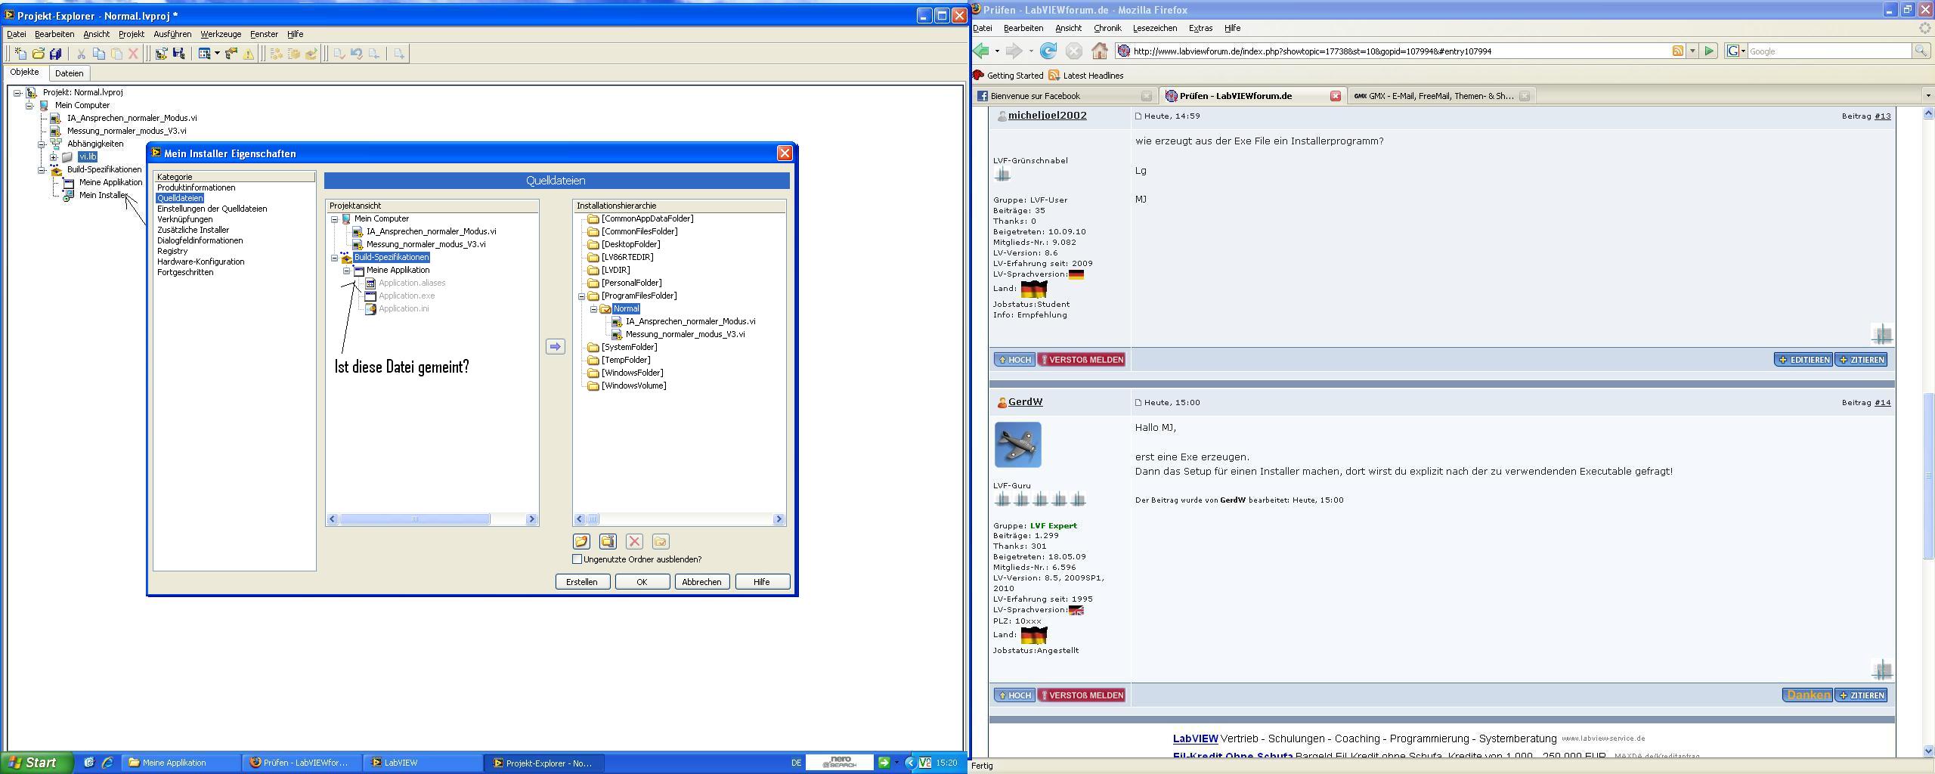The image size is (1935, 774).
Task: Open Lesezeichen menu in Firefox
Action: click(x=1155, y=28)
